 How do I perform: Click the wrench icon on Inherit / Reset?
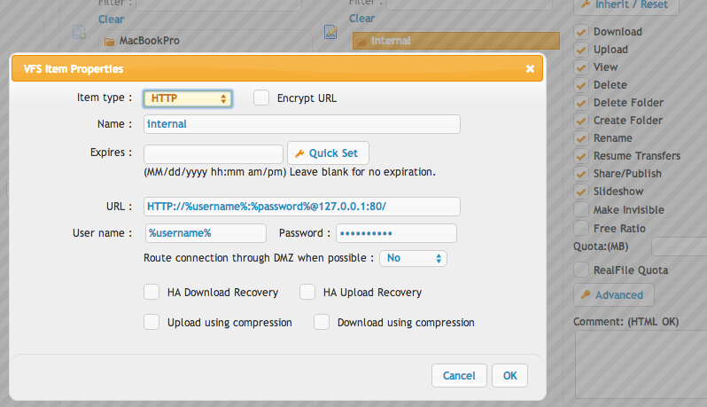pyautogui.click(x=586, y=4)
